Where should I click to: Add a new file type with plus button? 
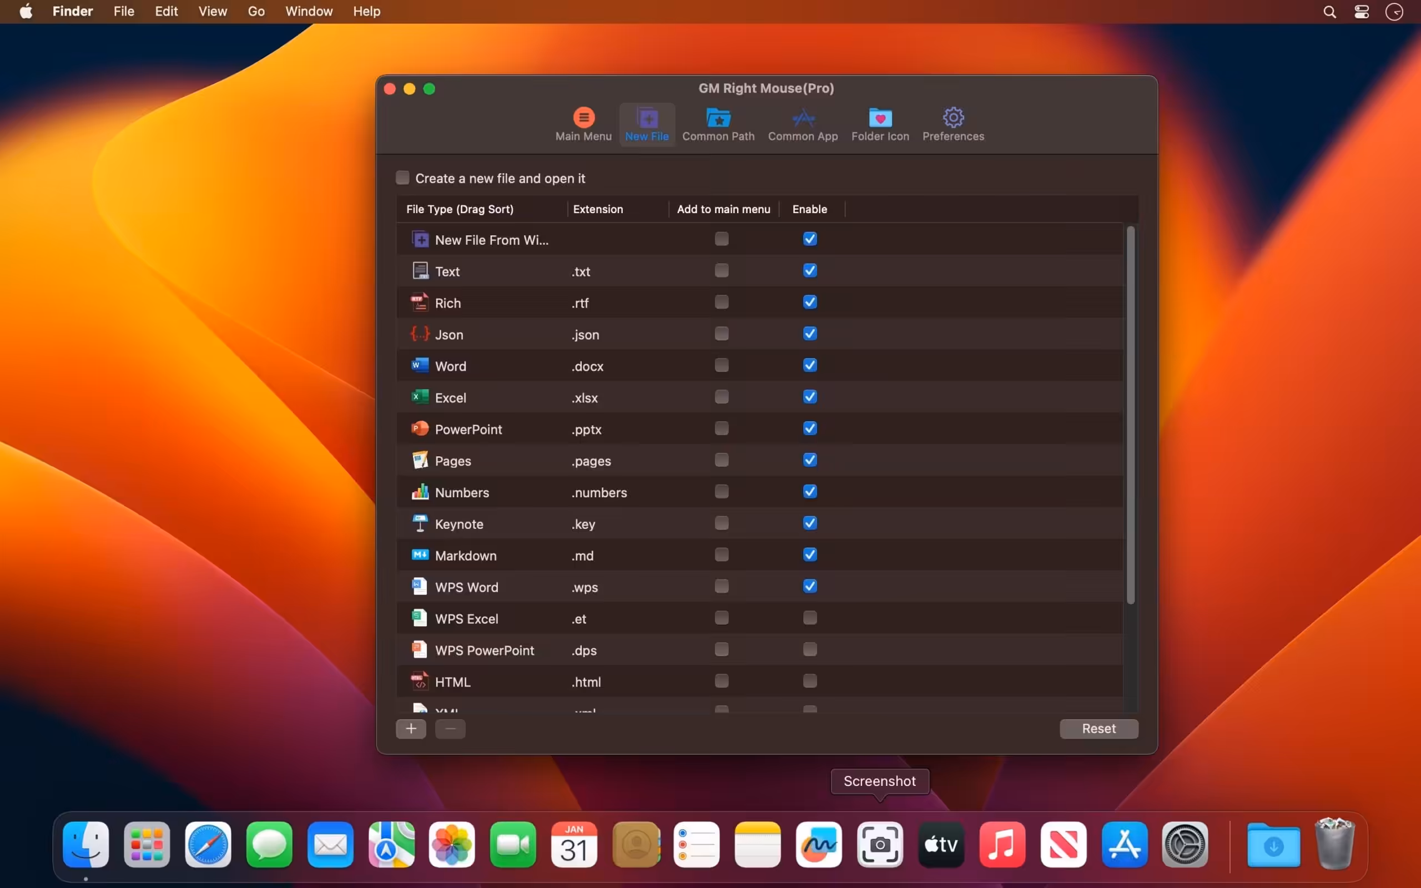(411, 729)
